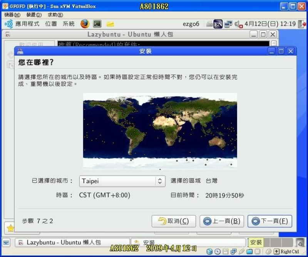Proceed with 下一頁(F) button
The image size is (308, 257).
(x=270, y=221)
